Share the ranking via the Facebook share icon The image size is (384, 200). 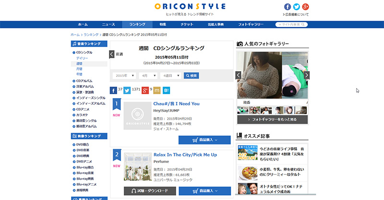[113, 90]
